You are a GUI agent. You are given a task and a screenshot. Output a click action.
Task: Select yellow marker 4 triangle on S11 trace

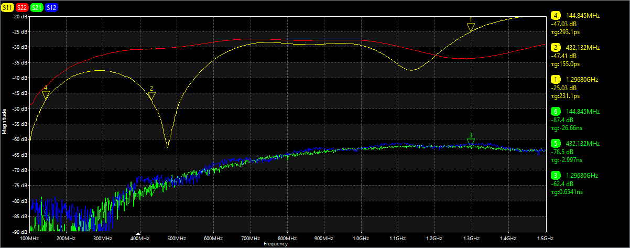(x=46, y=95)
